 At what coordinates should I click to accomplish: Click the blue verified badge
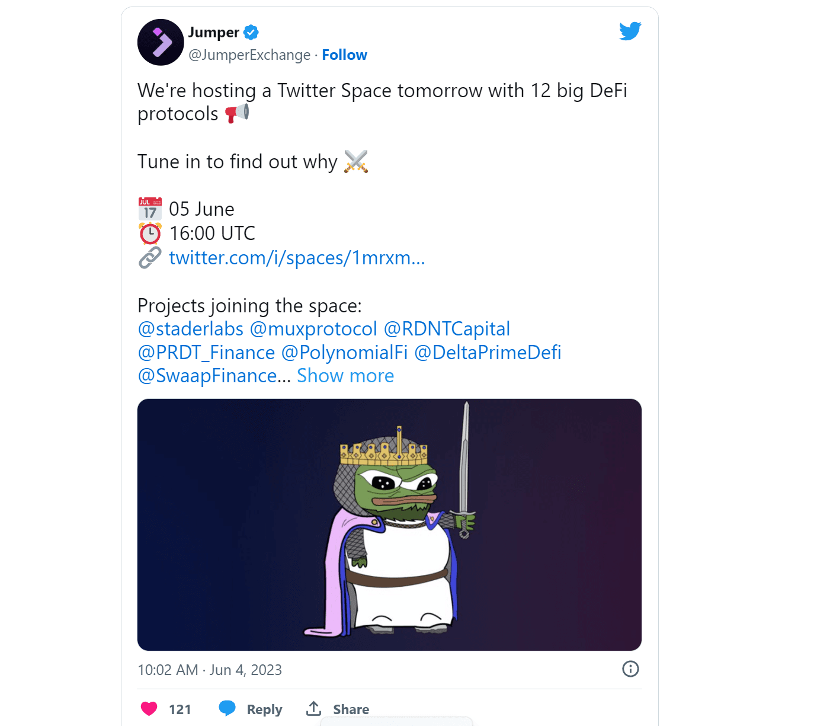click(x=251, y=32)
